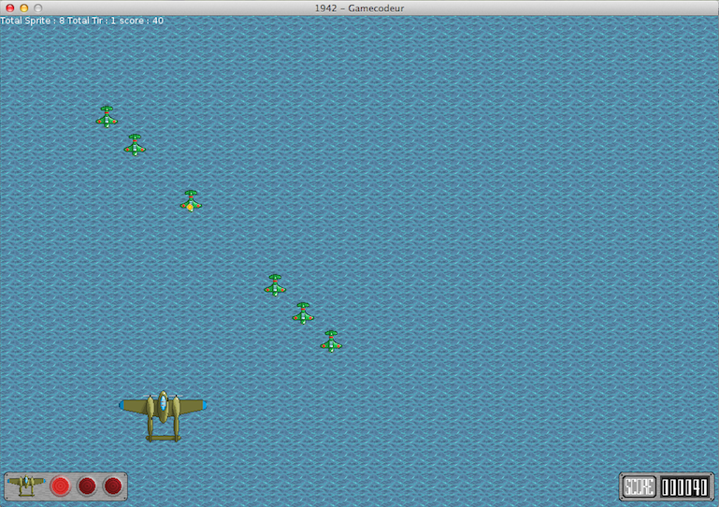Click the SCORE label badge

[x=640, y=486]
